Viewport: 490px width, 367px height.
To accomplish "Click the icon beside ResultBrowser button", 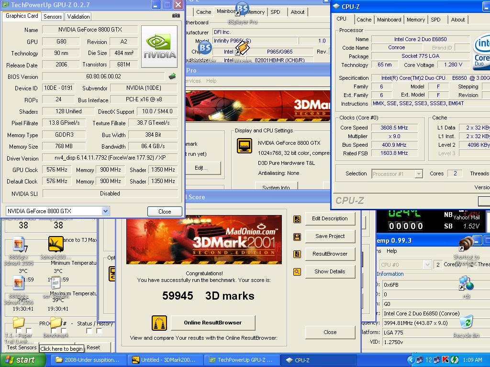I will point(297,254).
